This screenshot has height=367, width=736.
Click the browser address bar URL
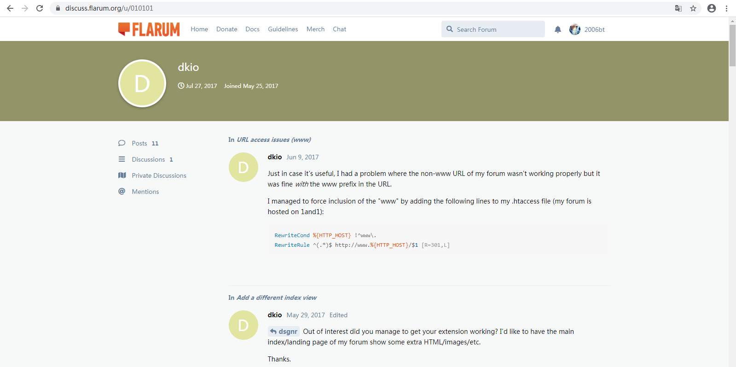point(109,8)
